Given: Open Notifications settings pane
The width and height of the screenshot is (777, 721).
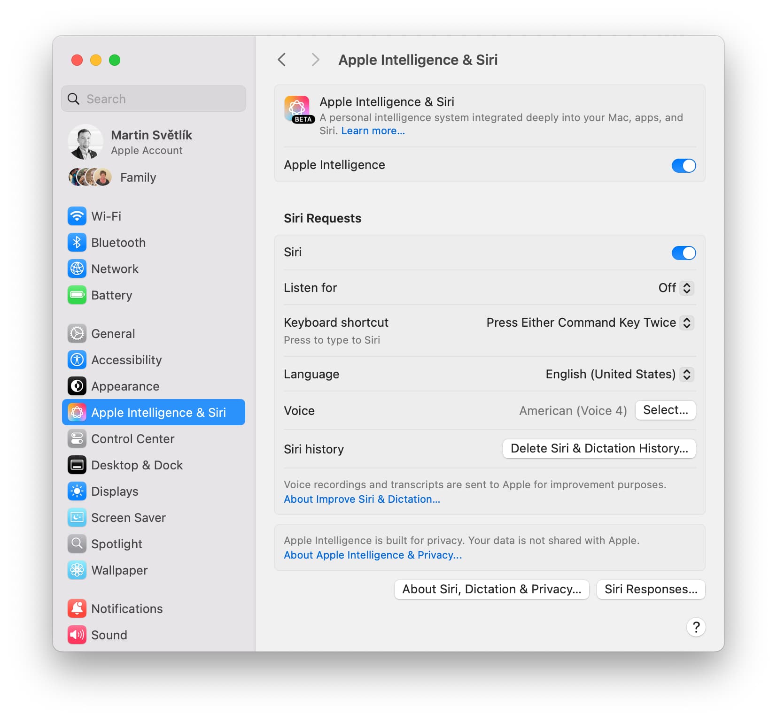Looking at the screenshot, I should point(154,609).
